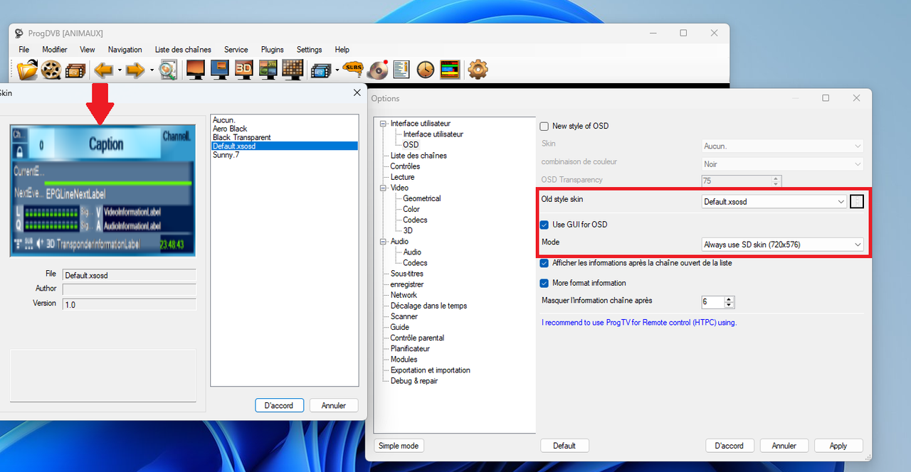The image size is (911, 472).
Task: Collapse Interface utilisateur tree node
Action: coord(384,123)
